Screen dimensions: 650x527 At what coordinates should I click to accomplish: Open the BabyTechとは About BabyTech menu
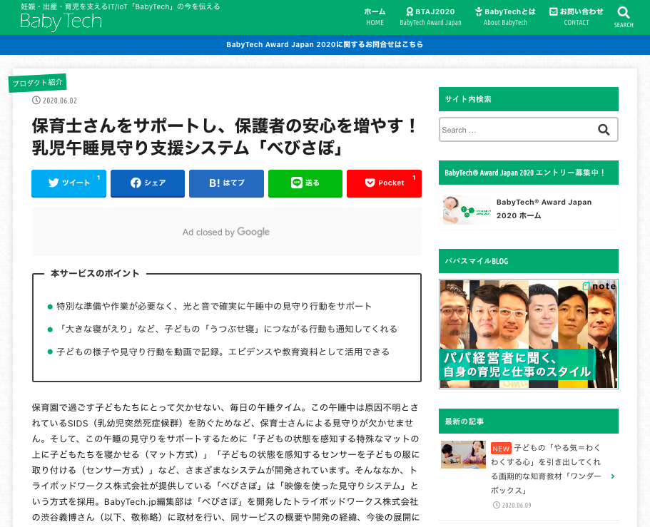tap(505, 17)
